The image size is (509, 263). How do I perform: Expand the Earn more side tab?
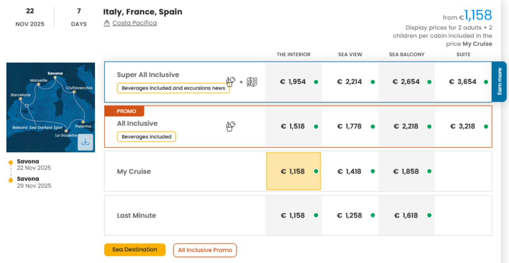[499, 82]
